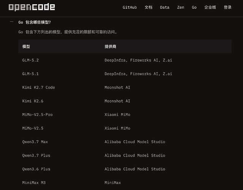Click the minus icon beside the FAQ question
The height and width of the screenshot is (190, 243).
(12, 22)
